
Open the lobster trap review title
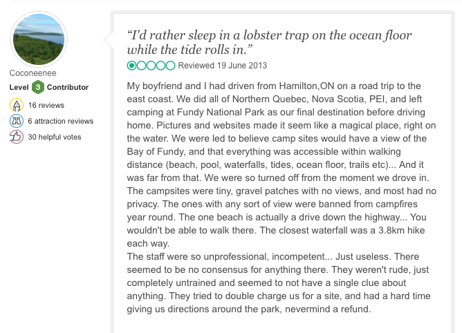(x=269, y=42)
